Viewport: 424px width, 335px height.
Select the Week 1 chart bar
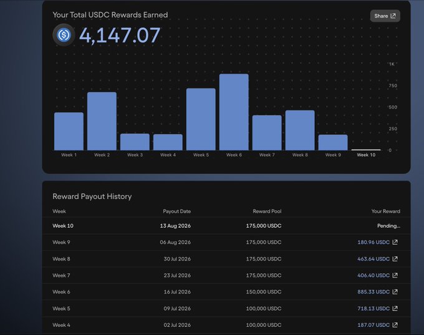69,131
